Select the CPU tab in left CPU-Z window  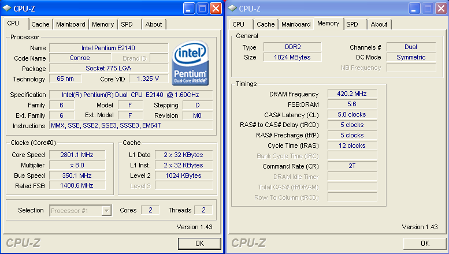tap(13, 24)
